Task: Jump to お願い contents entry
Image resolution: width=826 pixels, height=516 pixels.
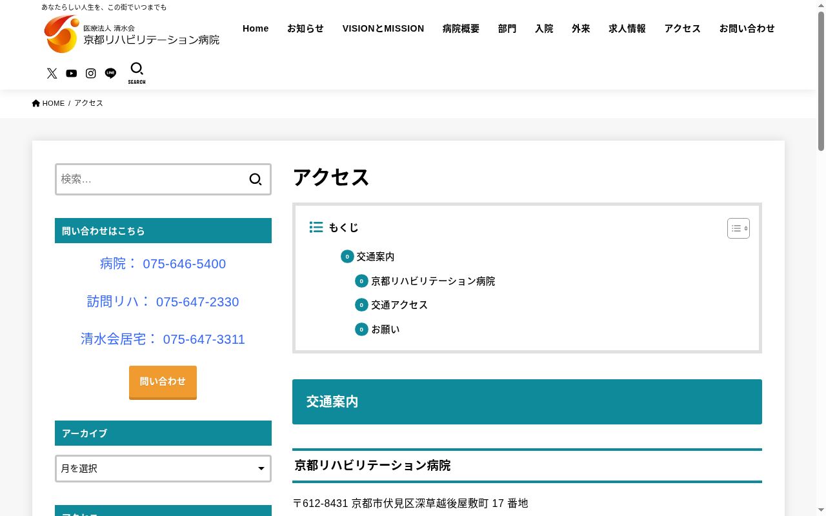Action: [x=385, y=330]
